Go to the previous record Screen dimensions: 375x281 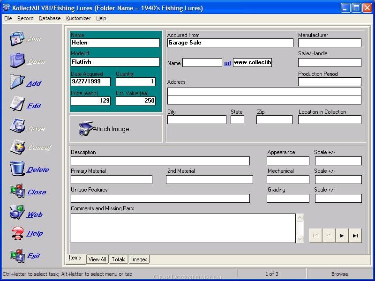coord(329,236)
